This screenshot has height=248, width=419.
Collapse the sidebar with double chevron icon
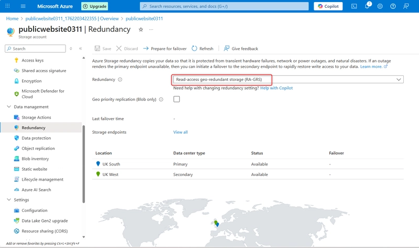pyautogui.click(x=81, y=49)
